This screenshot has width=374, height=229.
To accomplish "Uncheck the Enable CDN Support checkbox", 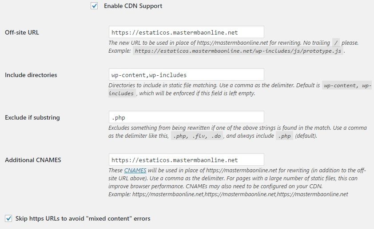I will pyautogui.click(x=94, y=6).
